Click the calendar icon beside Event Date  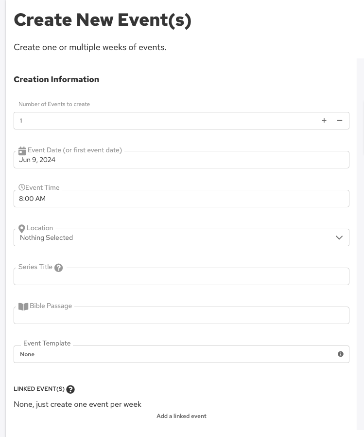click(x=22, y=150)
